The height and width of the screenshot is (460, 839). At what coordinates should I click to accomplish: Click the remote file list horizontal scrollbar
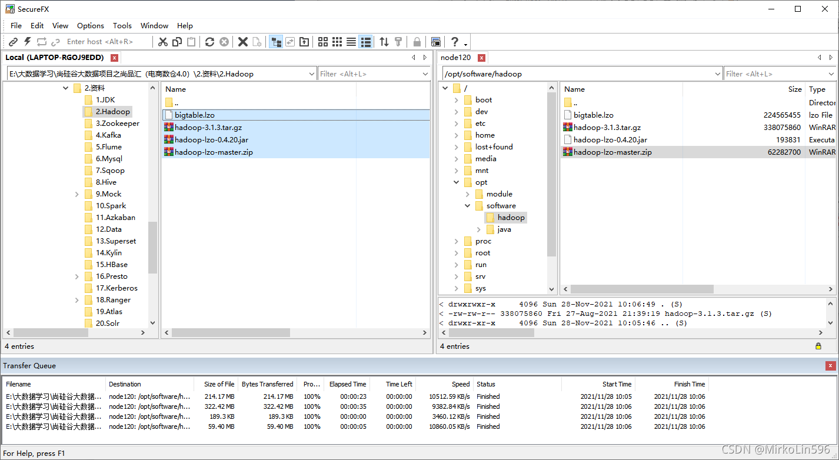pos(641,289)
